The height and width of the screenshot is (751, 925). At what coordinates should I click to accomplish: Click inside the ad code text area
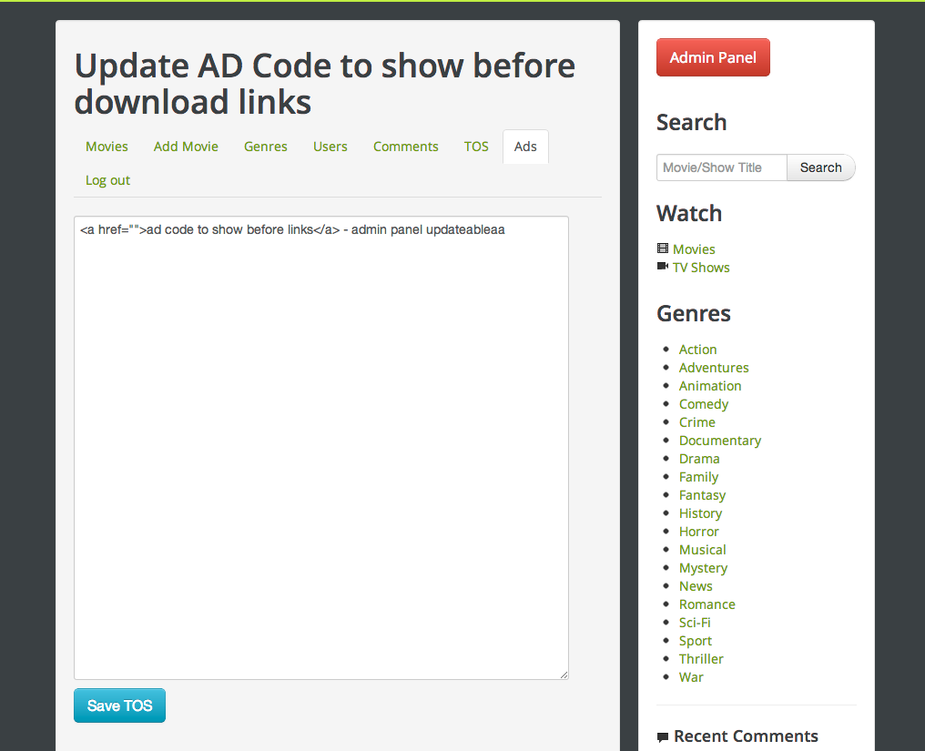tap(320, 446)
